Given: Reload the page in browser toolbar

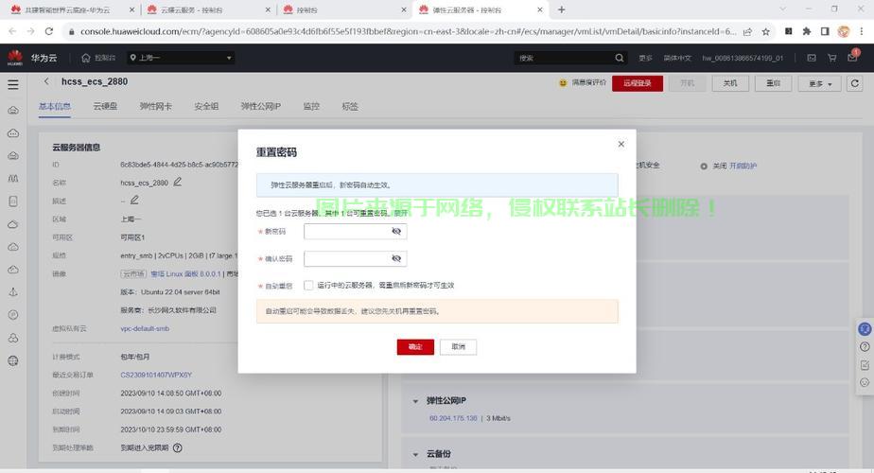Looking at the screenshot, I should tap(49, 32).
